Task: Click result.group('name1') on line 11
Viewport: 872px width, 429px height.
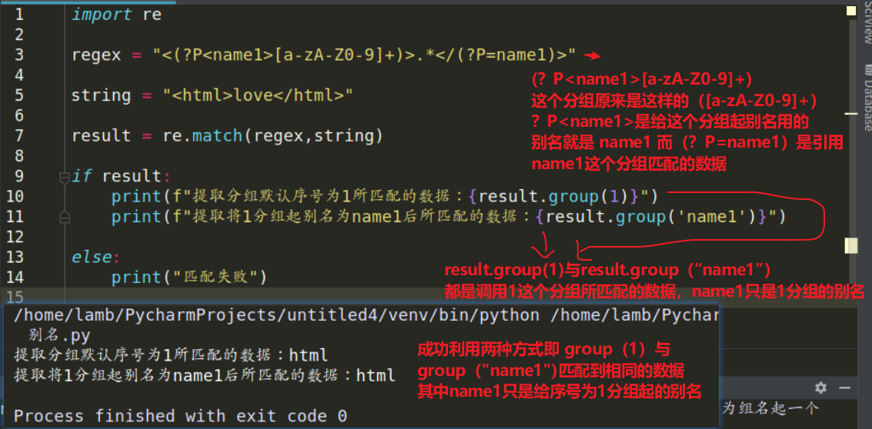Action: point(651,217)
